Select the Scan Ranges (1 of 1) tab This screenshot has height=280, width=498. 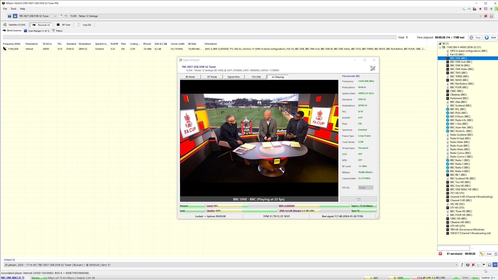click(37, 31)
